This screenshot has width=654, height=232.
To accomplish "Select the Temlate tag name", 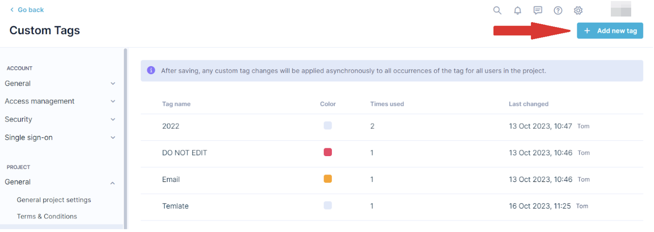I will click(175, 206).
